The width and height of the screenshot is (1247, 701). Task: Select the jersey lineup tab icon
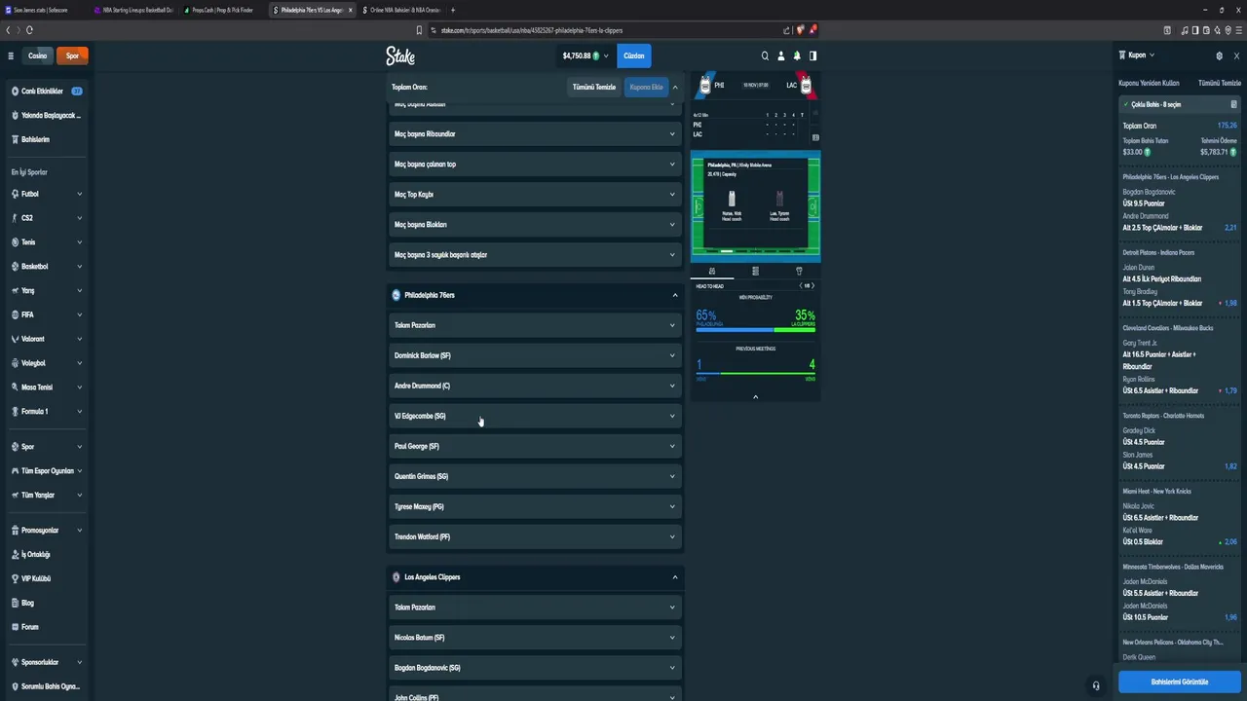(x=799, y=271)
